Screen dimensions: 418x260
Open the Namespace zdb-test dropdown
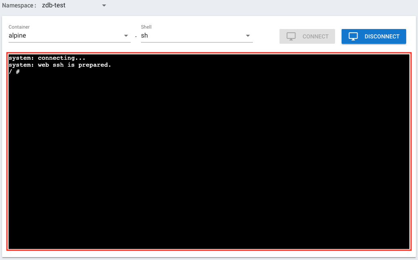click(x=74, y=5)
